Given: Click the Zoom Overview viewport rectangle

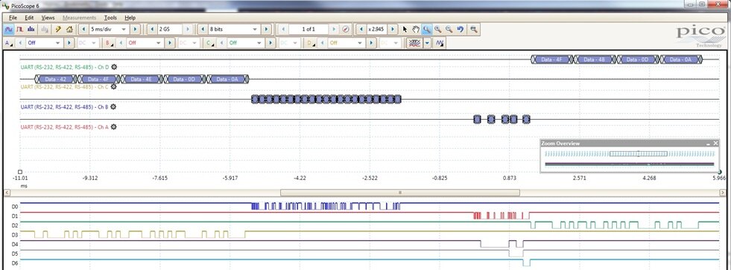Looking at the screenshot, I should 638,154.
